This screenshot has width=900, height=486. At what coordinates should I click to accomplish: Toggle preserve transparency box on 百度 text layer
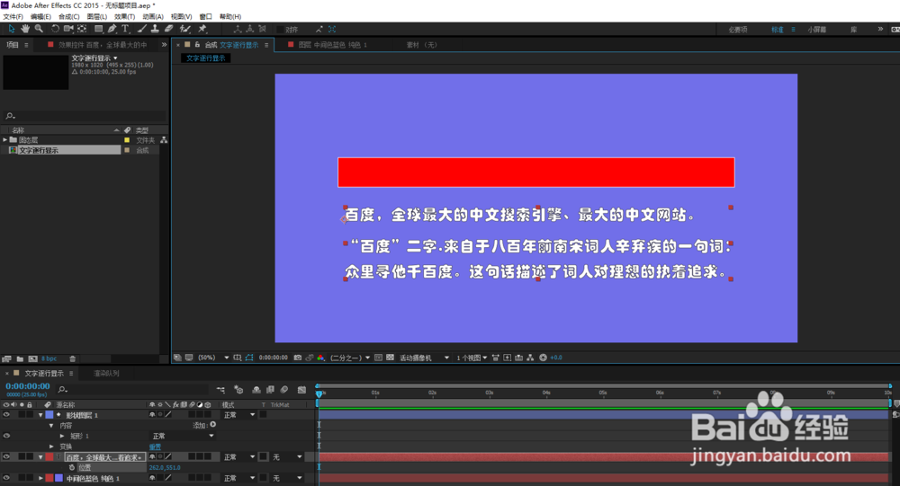[x=263, y=456]
